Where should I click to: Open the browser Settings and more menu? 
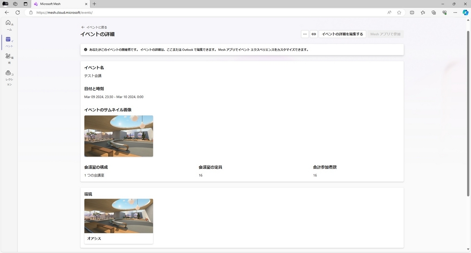(455, 13)
